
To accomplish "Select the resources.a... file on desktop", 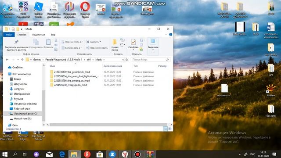I will (224, 90).
